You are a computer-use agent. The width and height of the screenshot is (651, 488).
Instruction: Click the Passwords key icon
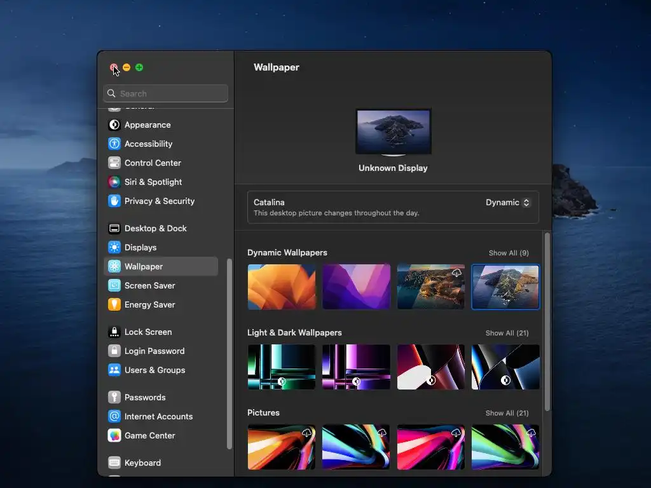click(114, 398)
